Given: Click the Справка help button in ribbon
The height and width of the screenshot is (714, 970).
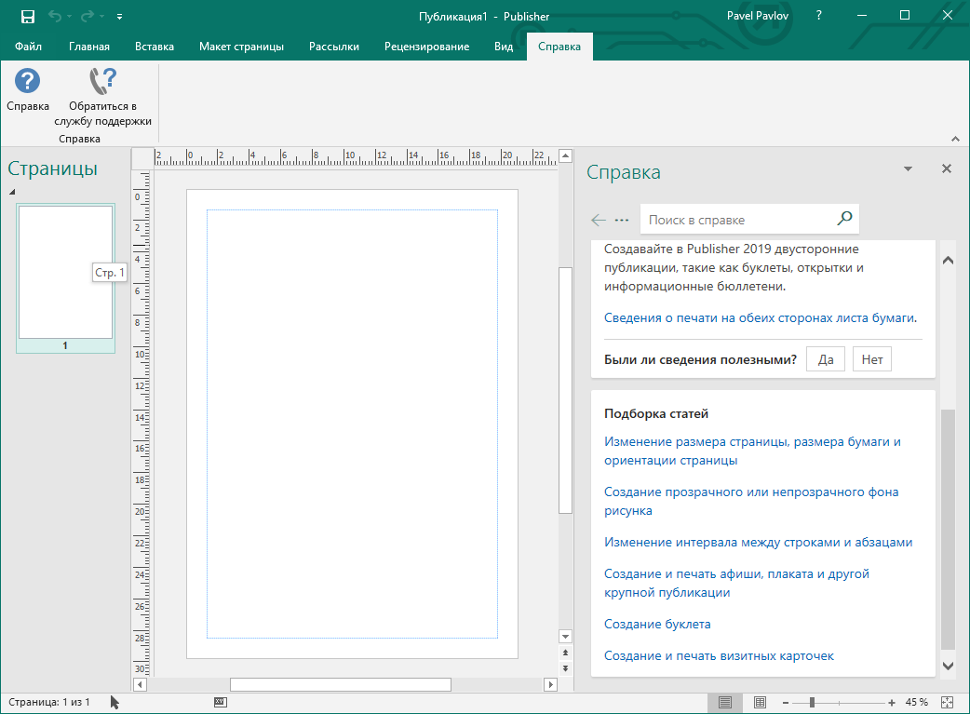Looking at the screenshot, I should (x=28, y=90).
